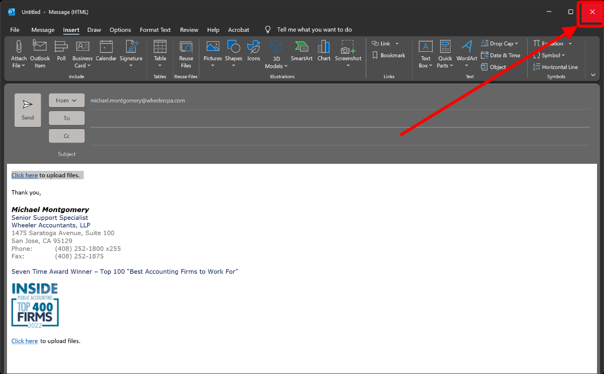This screenshot has height=374, width=604.
Task: Click the Seven Time Award Winner line
Action: [x=125, y=271]
